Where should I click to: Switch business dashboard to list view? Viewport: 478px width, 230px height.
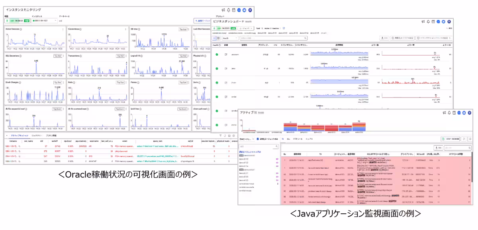(214, 38)
